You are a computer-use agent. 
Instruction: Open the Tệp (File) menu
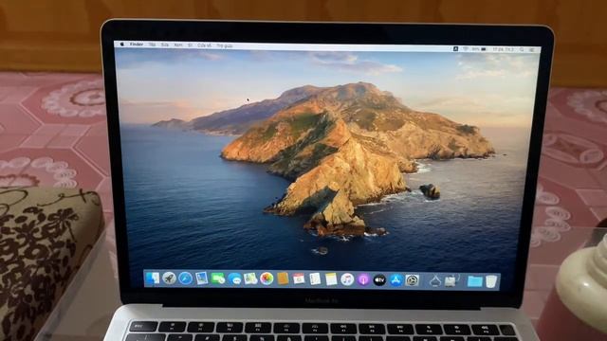[x=152, y=45]
